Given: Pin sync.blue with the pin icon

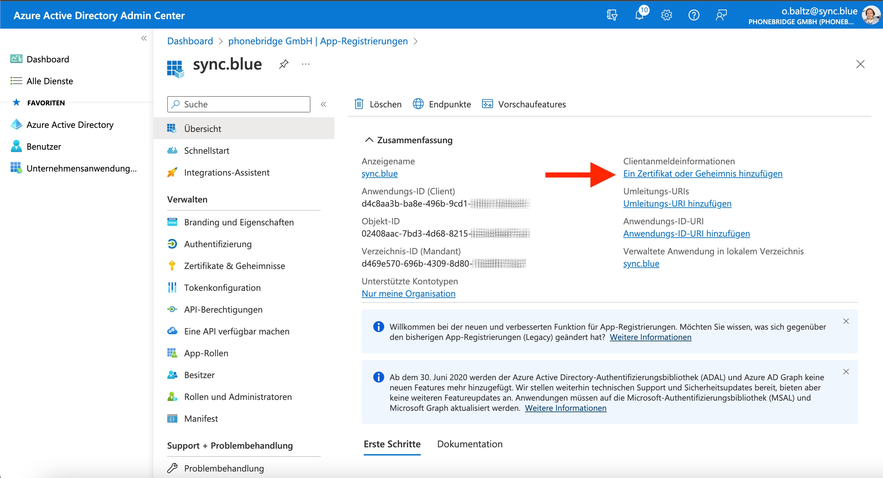Looking at the screenshot, I should (x=284, y=64).
